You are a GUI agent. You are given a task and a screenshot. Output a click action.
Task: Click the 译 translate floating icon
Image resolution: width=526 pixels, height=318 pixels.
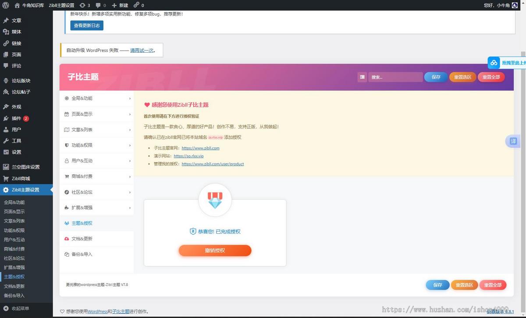(x=513, y=141)
